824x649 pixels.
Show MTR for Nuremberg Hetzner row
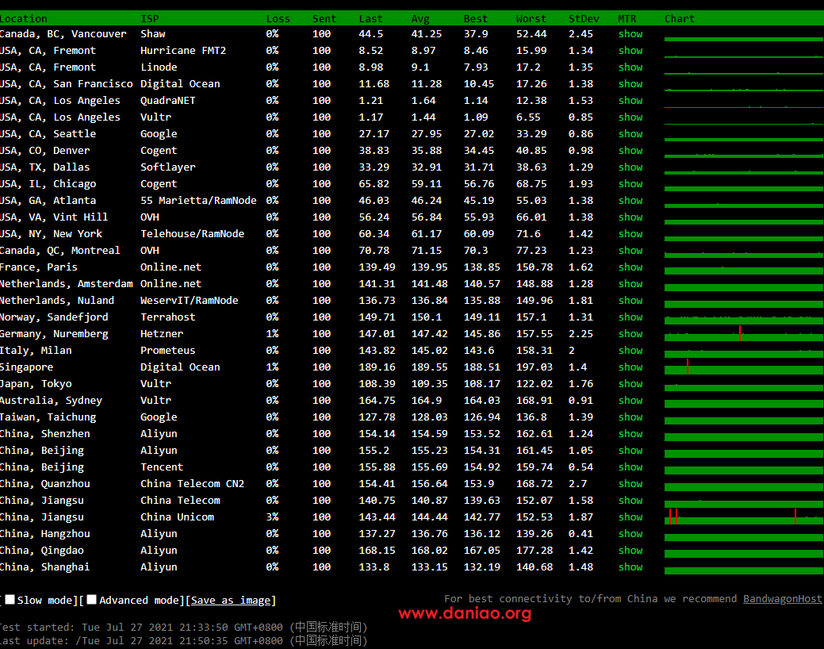coord(630,334)
